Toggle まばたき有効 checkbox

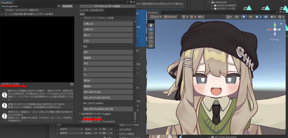pyautogui.click(x=117, y=129)
